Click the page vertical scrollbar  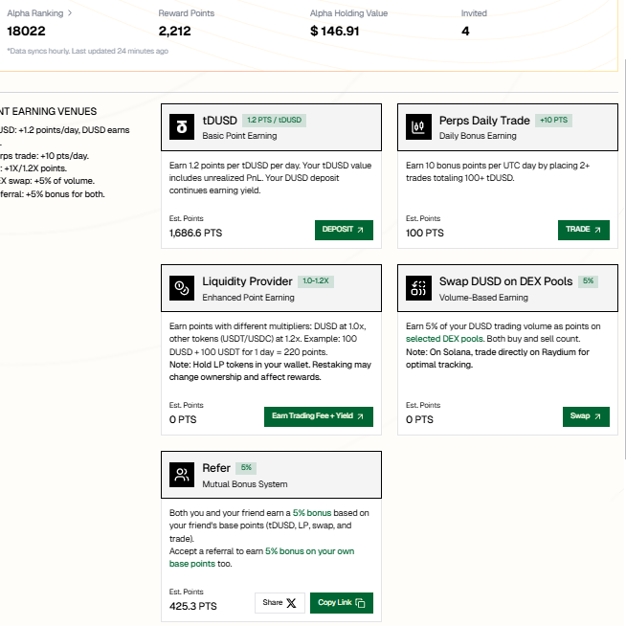[x=624, y=259]
